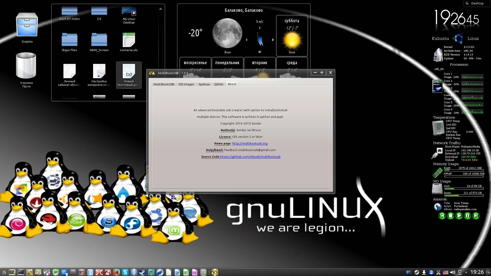Click the feedback.multibootusb@gmail.com address
The image size is (491, 276).
(x=250, y=150)
